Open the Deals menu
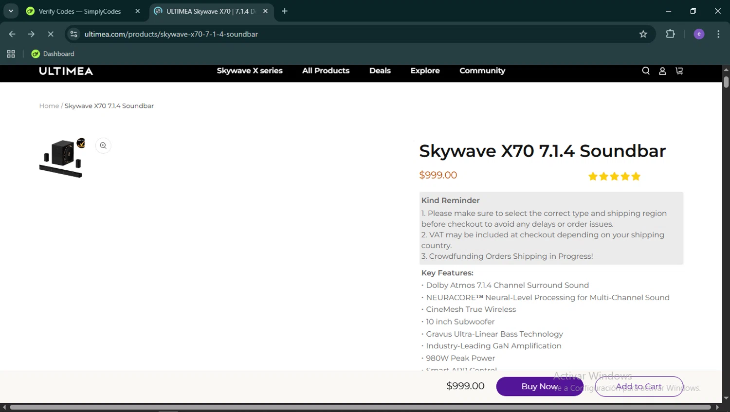 pos(380,71)
